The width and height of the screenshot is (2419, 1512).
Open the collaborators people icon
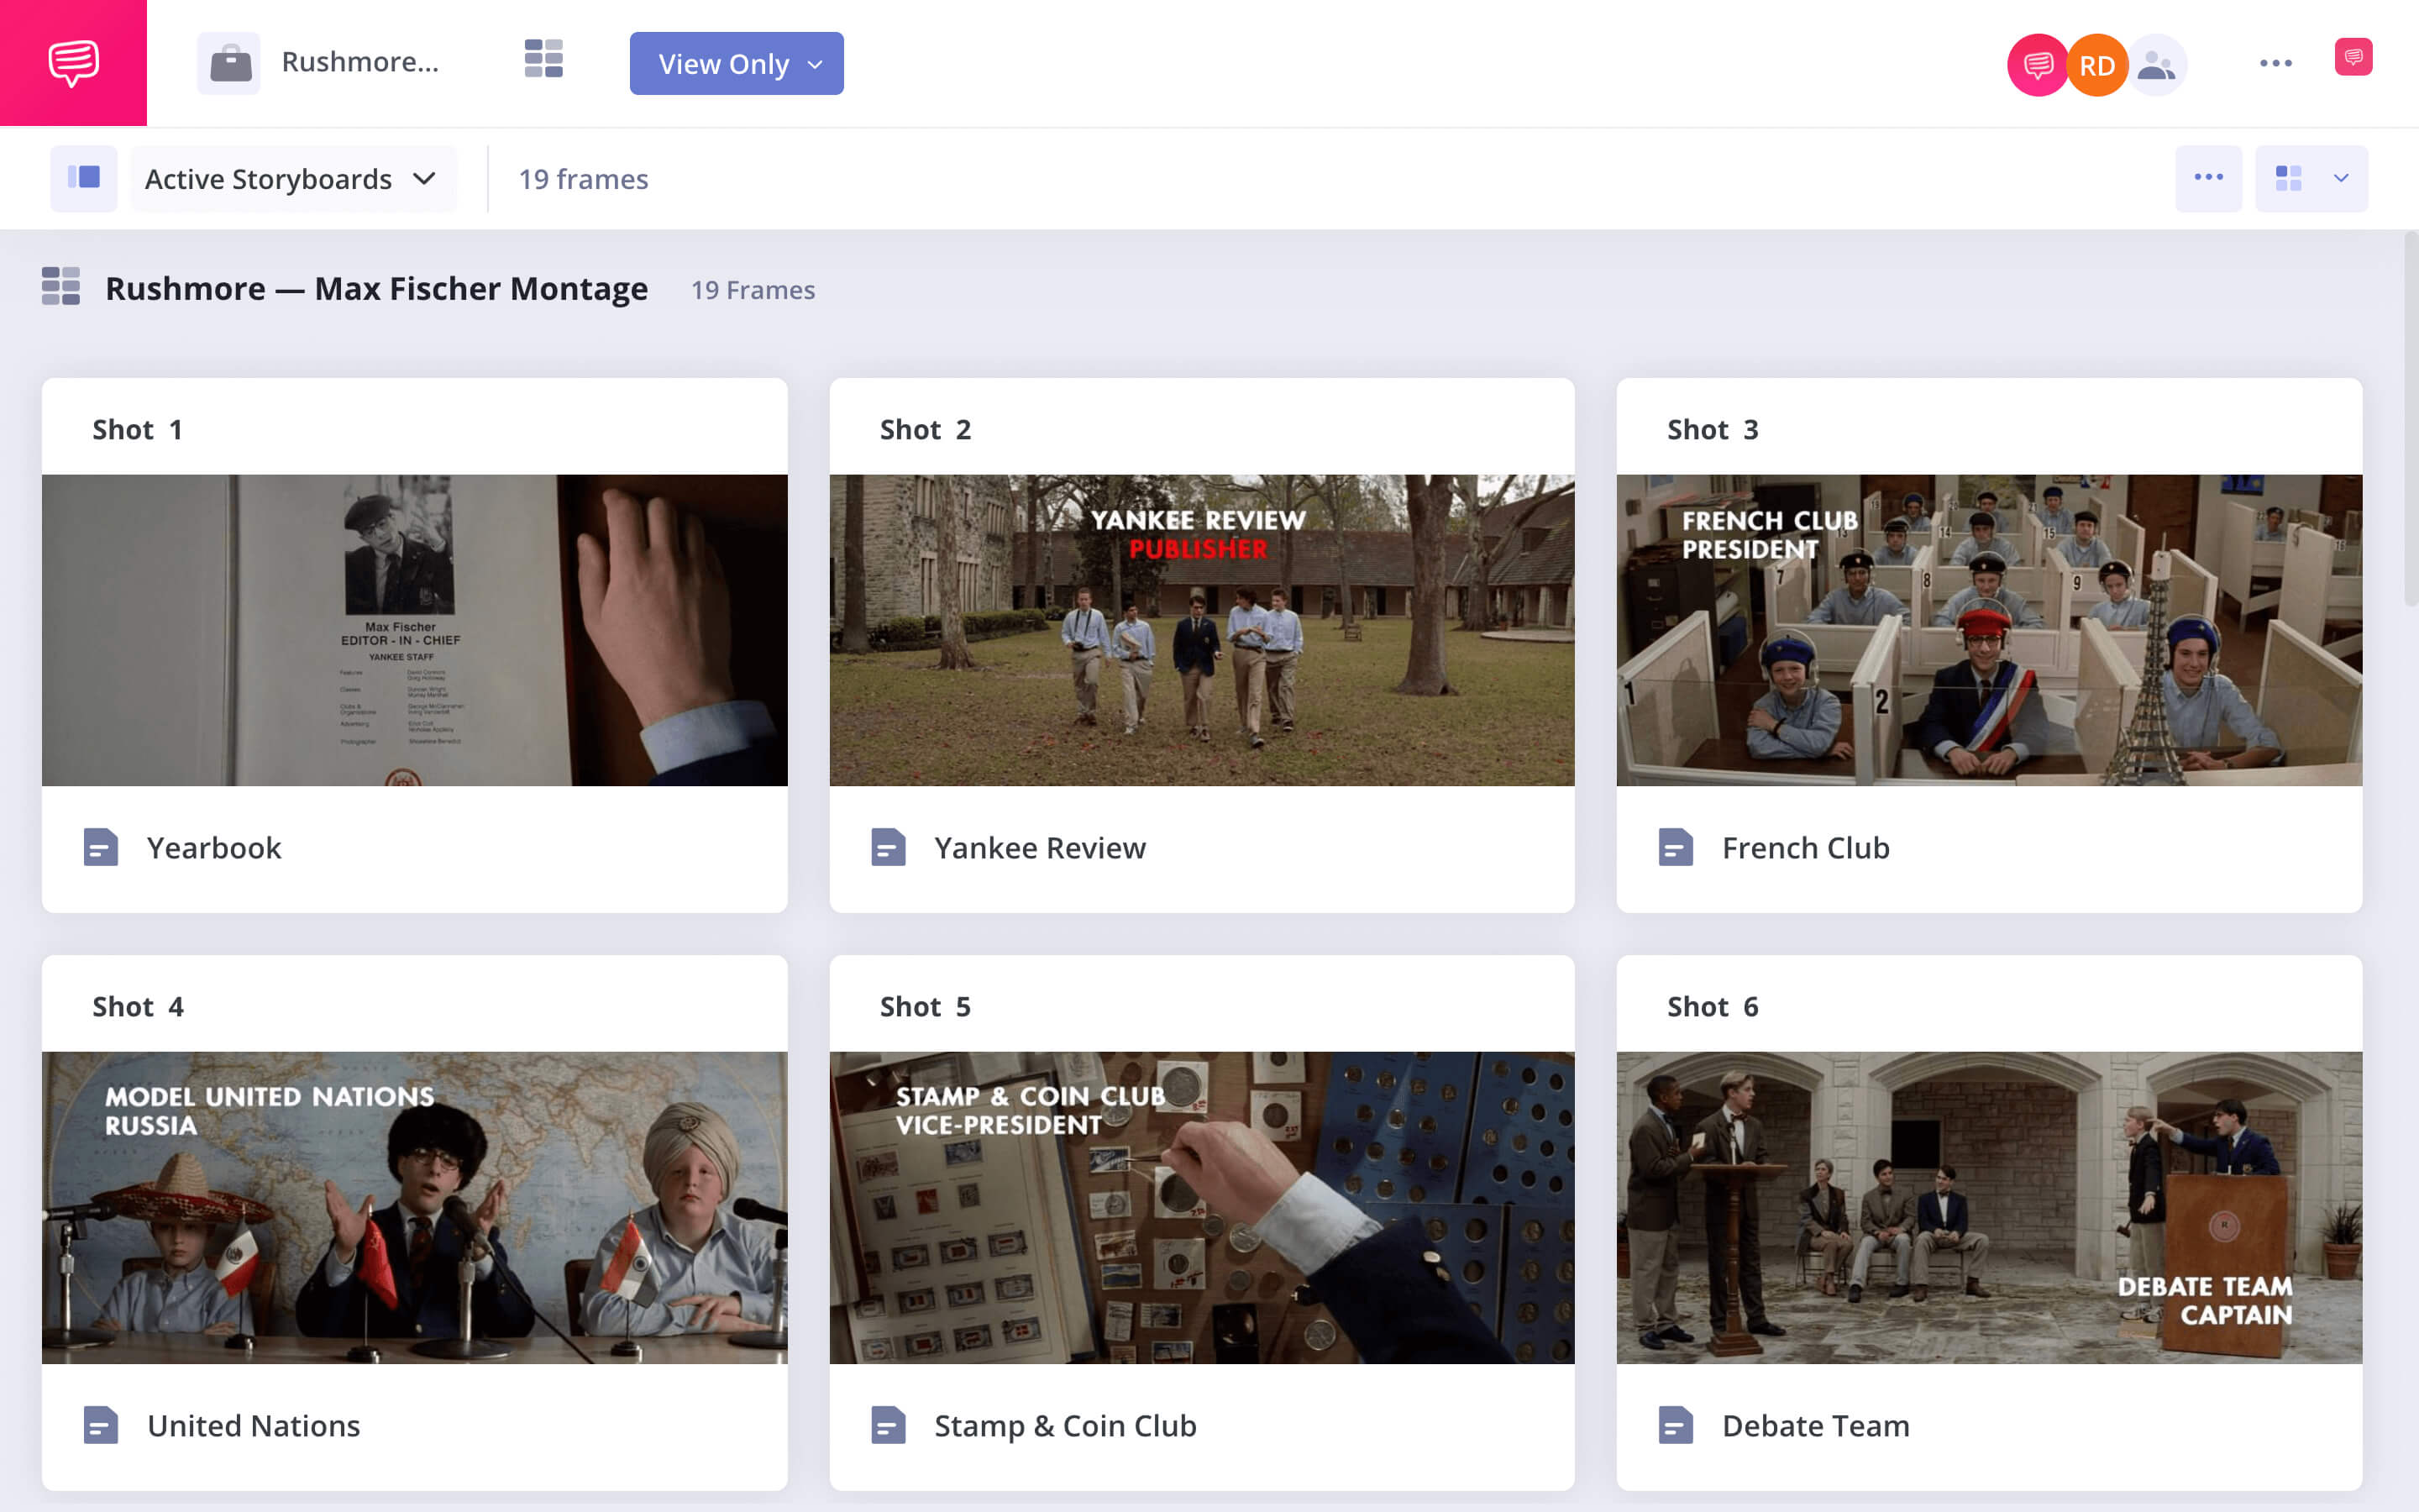tap(2156, 65)
